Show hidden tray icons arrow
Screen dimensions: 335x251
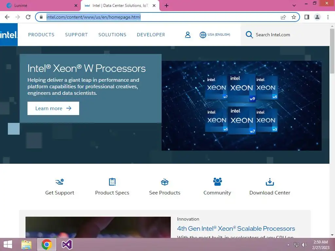(x=288, y=245)
